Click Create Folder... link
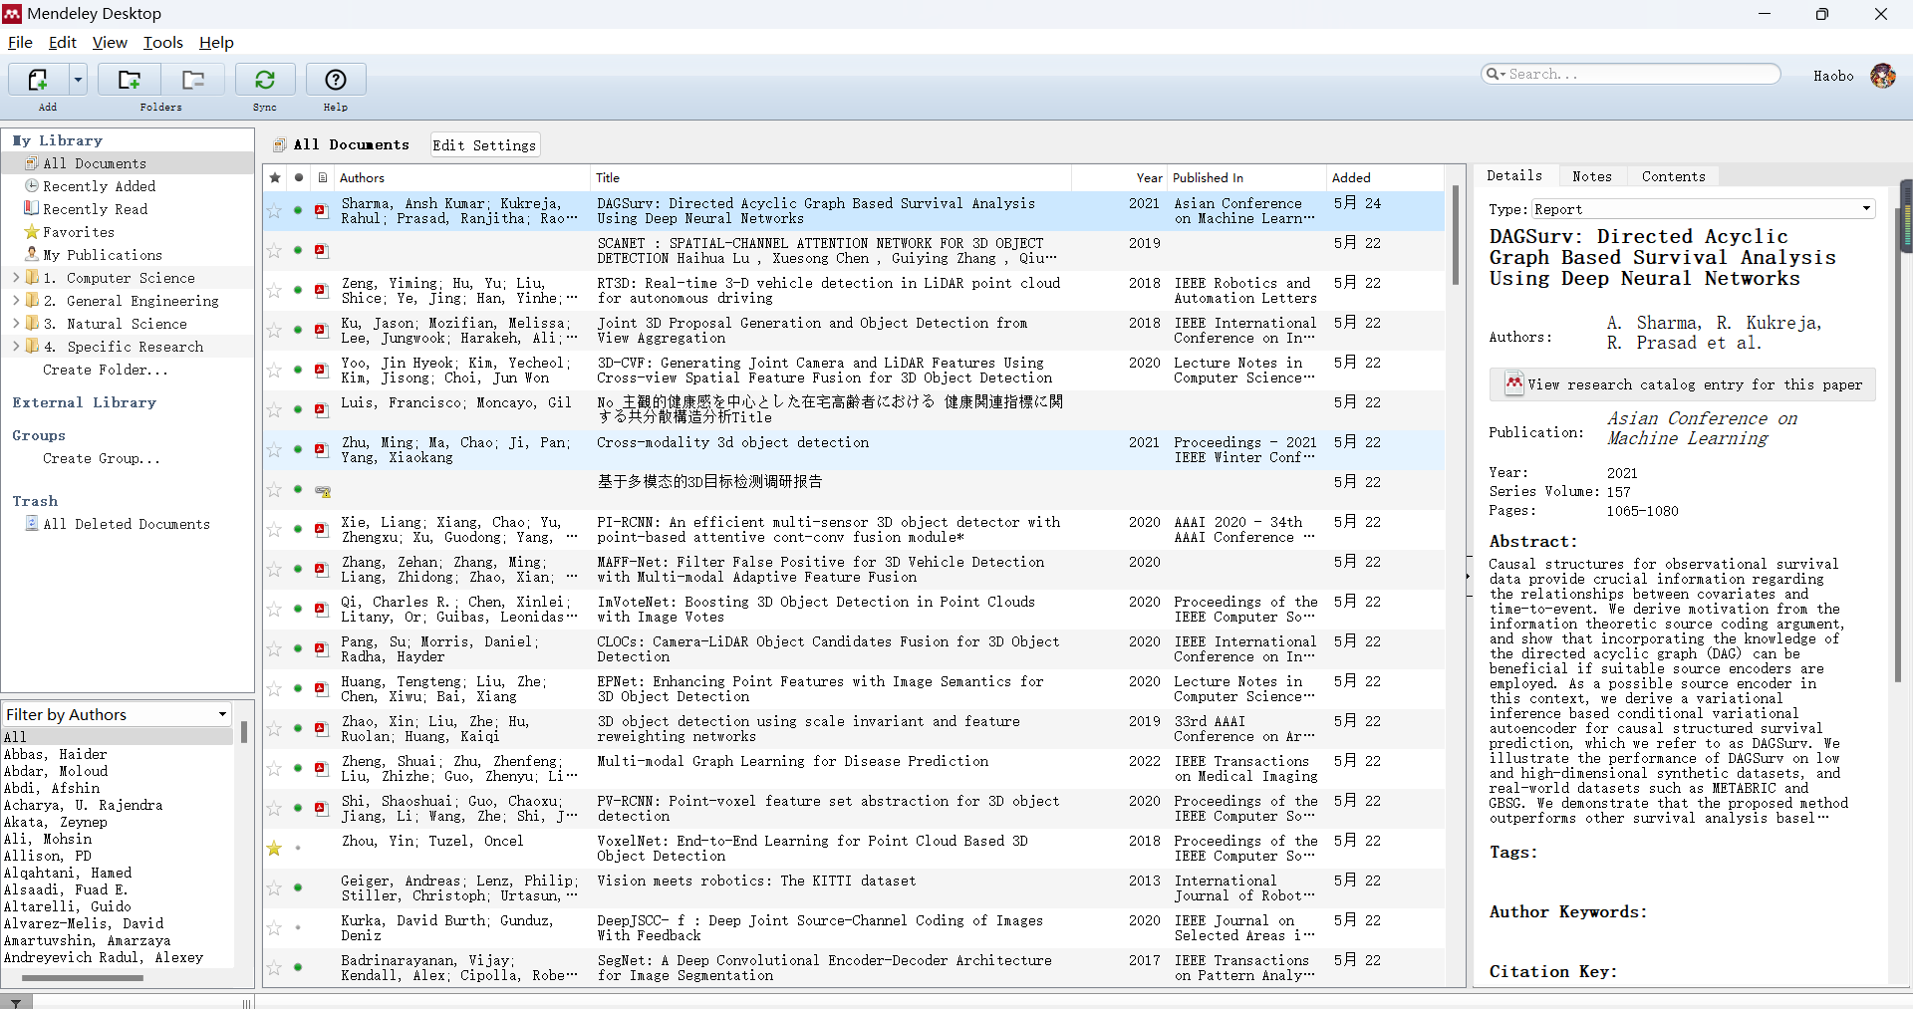This screenshot has height=1009, width=1913. pyautogui.click(x=106, y=370)
